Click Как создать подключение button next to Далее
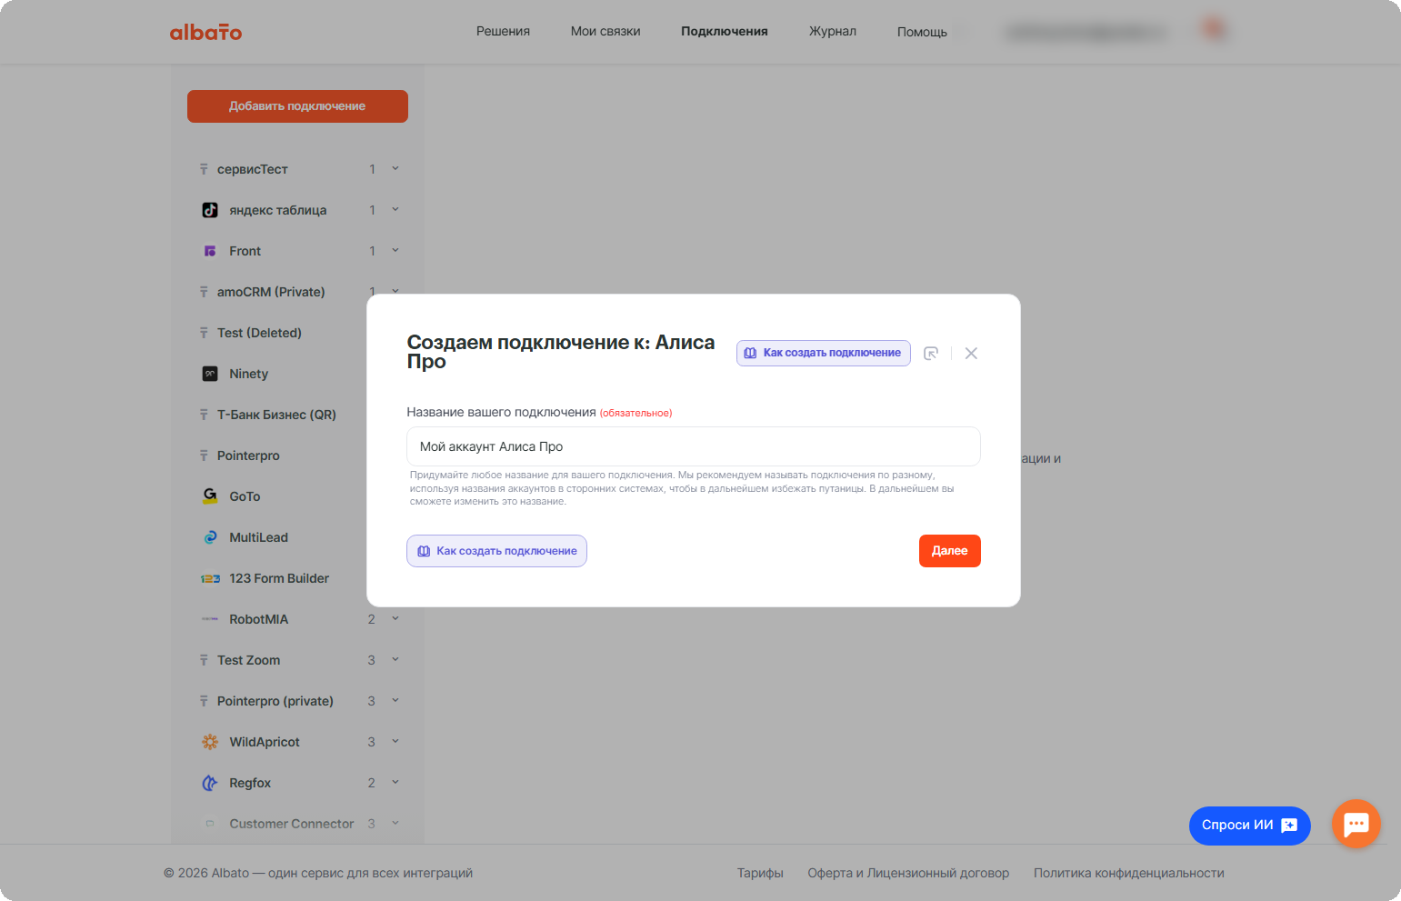 [496, 551]
